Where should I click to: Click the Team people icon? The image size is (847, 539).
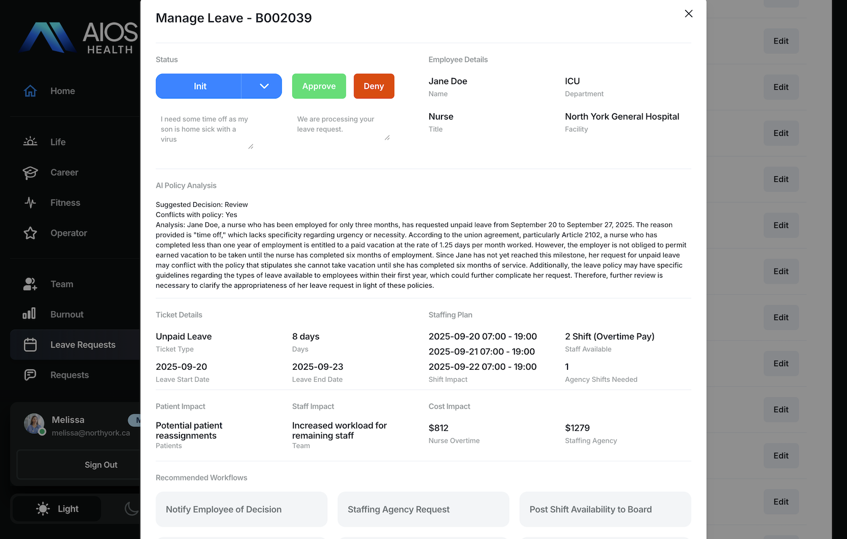pos(30,284)
